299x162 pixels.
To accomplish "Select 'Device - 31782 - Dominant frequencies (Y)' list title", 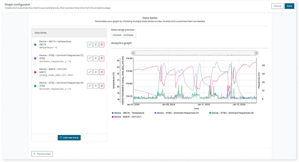I will point(61,55).
